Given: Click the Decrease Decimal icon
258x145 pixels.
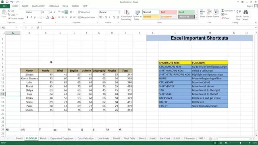Looking at the screenshot, I should (x=118, y=17).
